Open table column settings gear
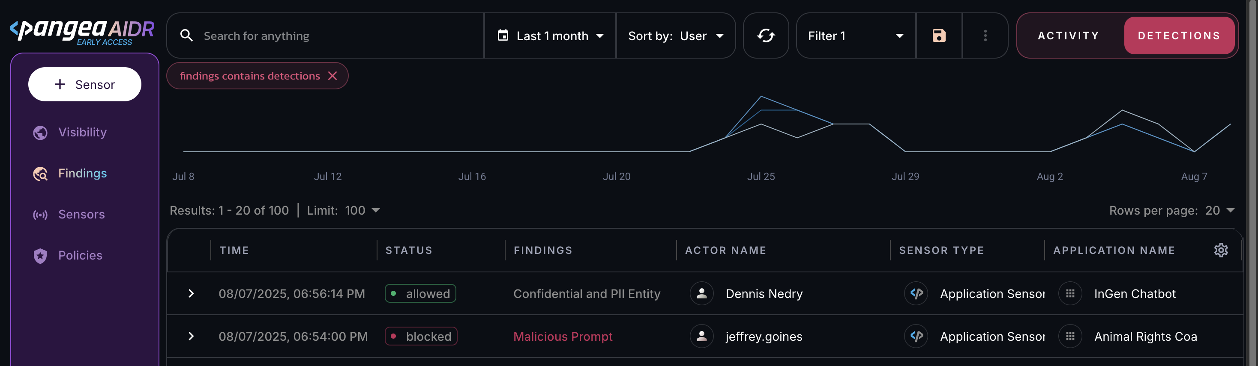This screenshot has width=1258, height=366. point(1220,250)
